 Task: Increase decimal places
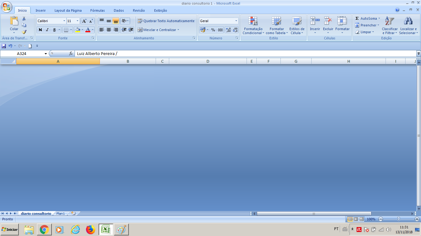pos(228,30)
